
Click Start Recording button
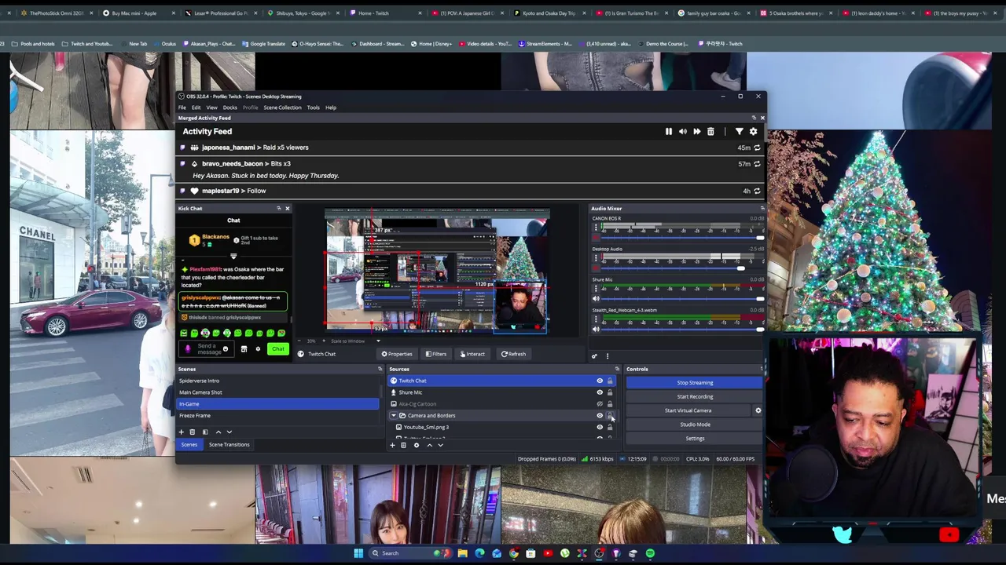(x=695, y=397)
